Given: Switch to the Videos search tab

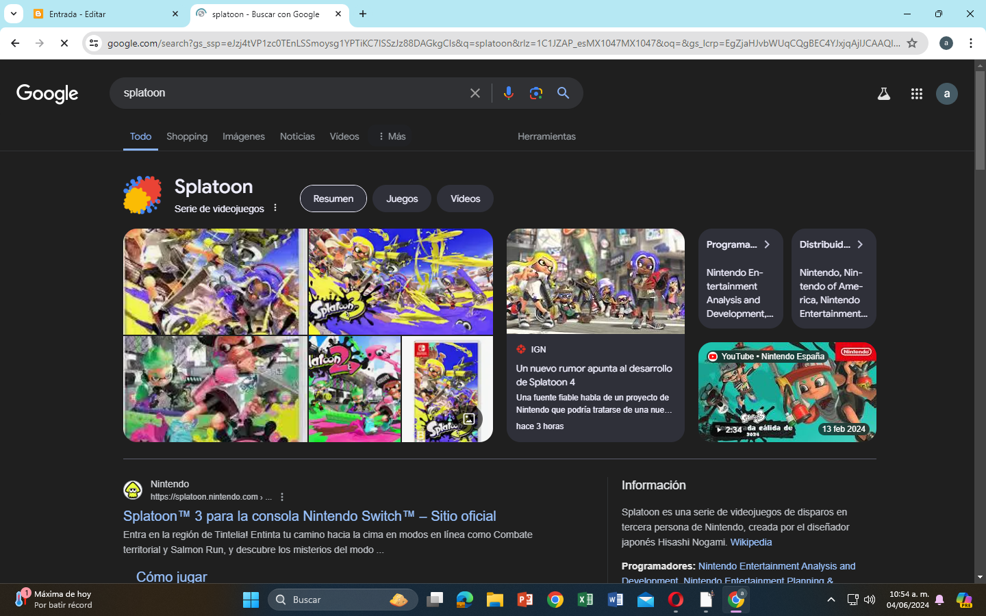Looking at the screenshot, I should click(344, 136).
